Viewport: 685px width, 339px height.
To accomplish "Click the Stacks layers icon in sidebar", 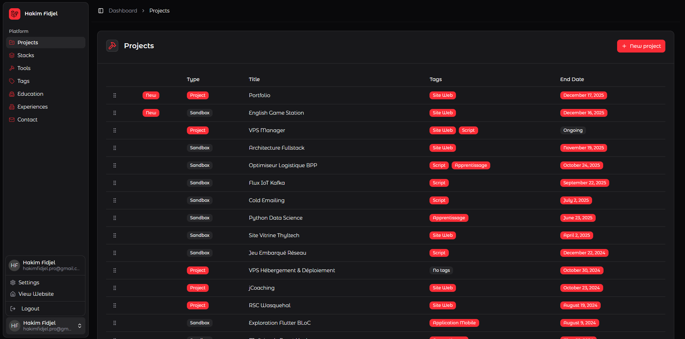I will click(x=12, y=55).
